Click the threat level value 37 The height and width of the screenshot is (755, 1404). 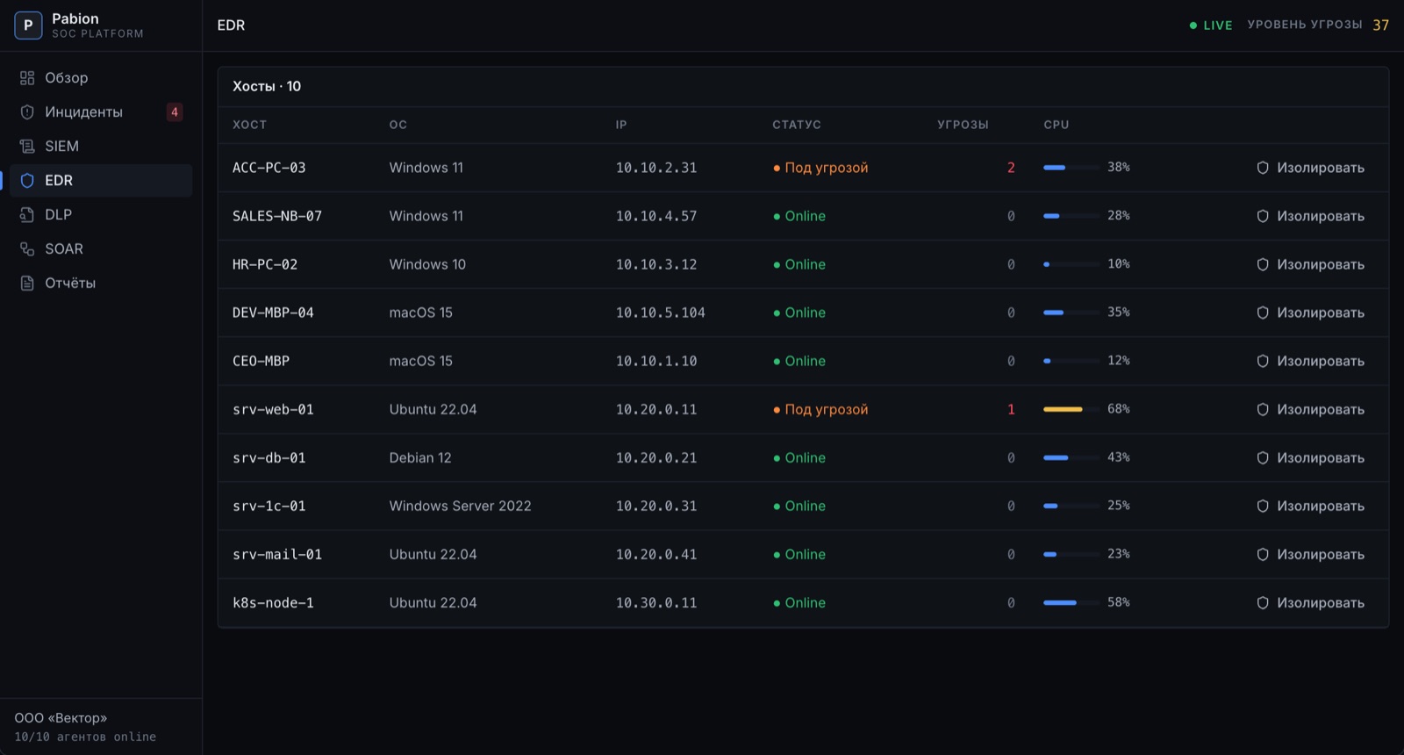[1381, 25]
